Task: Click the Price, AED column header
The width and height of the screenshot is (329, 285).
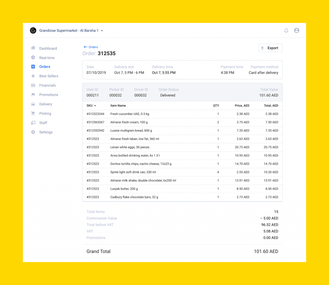Action: point(242,106)
